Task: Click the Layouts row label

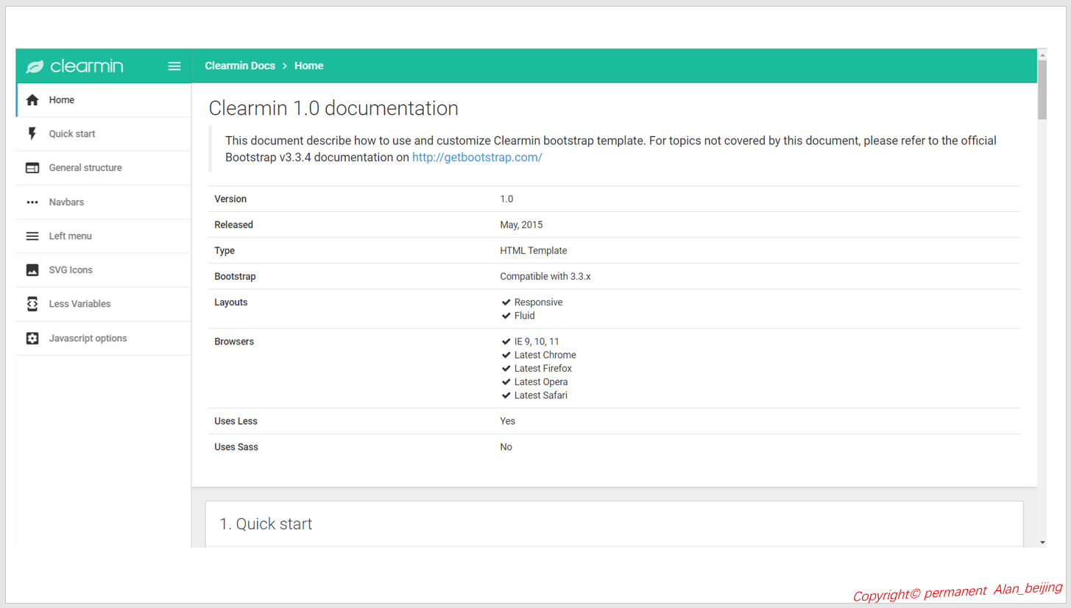Action: tap(231, 303)
